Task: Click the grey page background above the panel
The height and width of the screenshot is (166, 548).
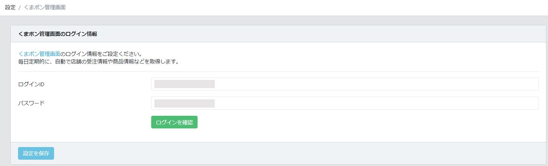Action: pos(274,20)
